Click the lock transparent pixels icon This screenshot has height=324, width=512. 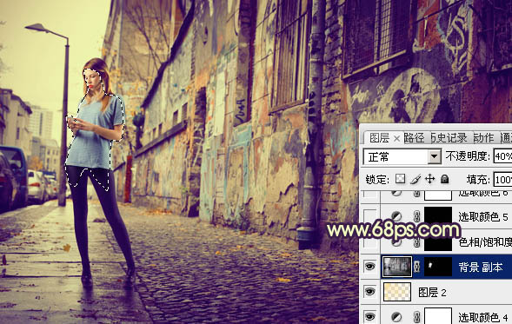[401, 179]
